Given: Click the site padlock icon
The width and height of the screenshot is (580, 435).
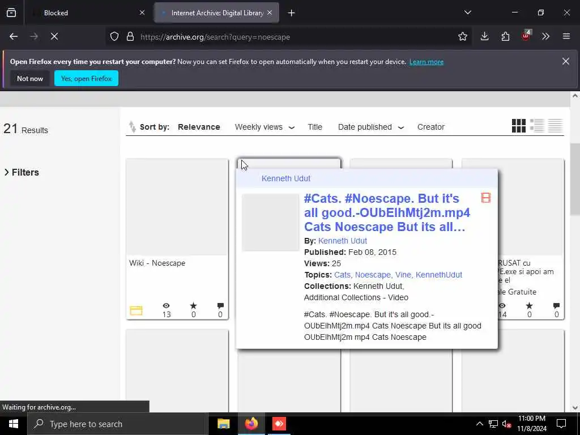Looking at the screenshot, I should pyautogui.click(x=130, y=37).
